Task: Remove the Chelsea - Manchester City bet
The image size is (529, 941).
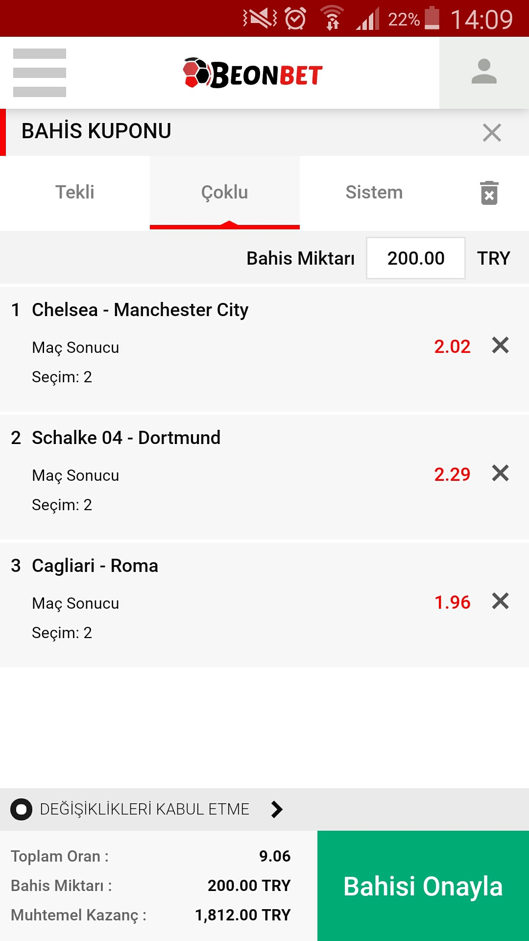Action: pyautogui.click(x=500, y=346)
